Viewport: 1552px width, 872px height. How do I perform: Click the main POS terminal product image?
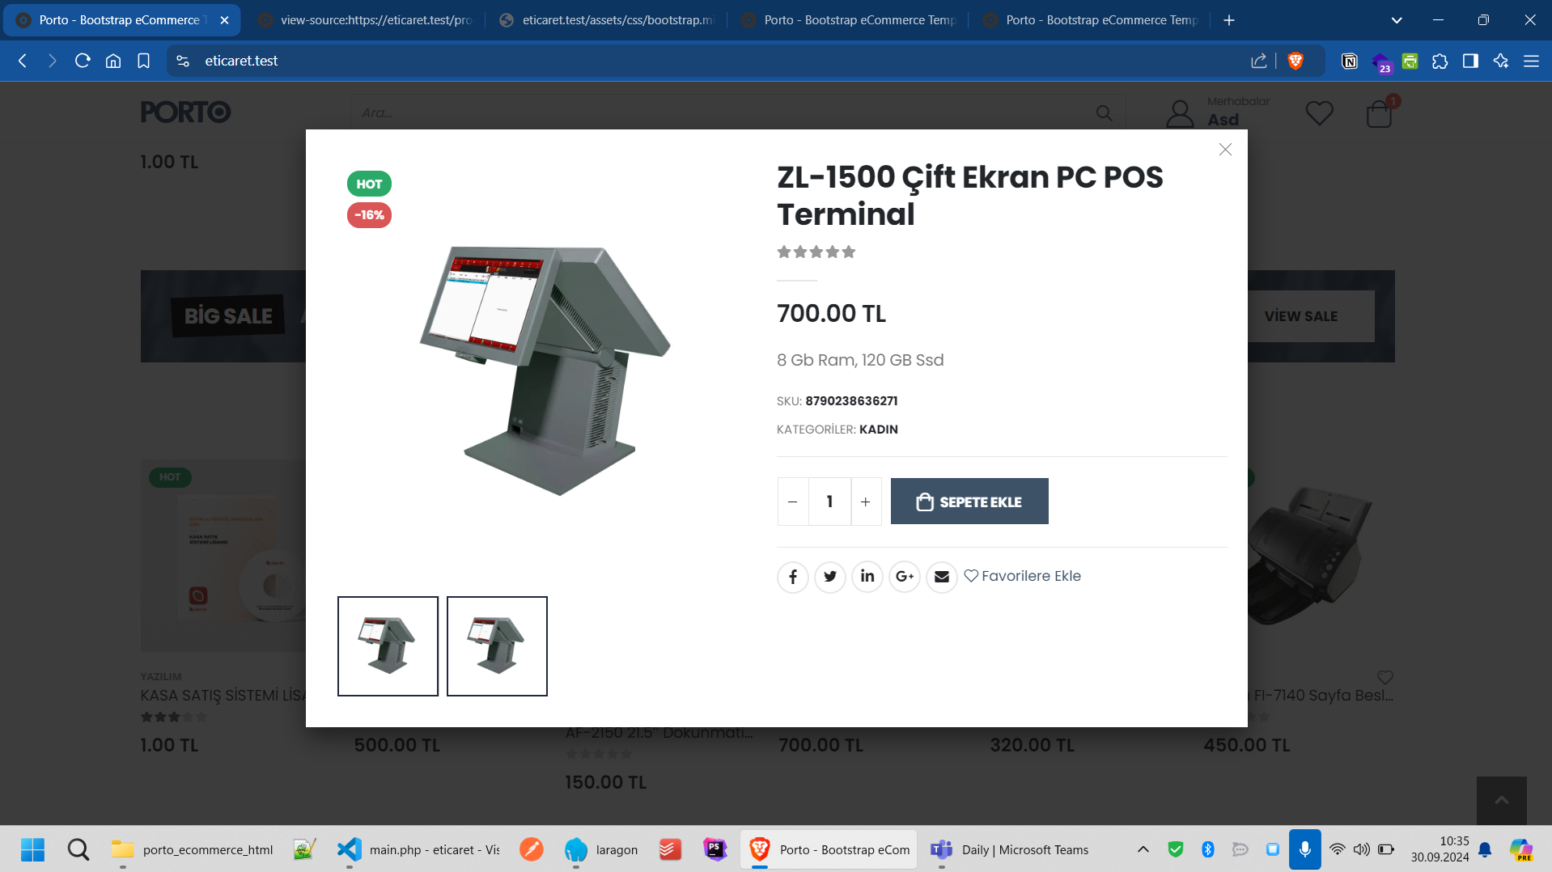tap(545, 370)
